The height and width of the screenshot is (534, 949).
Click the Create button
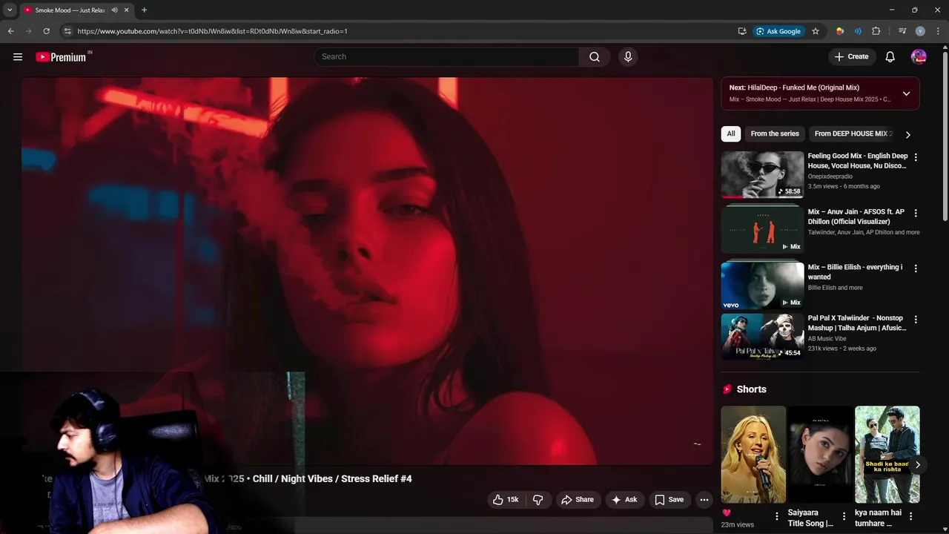851,56
